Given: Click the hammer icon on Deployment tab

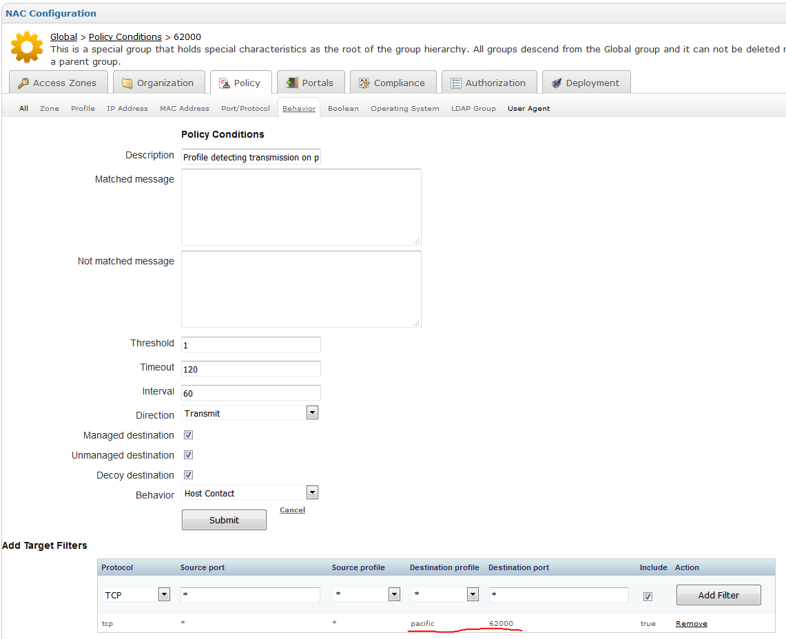Looking at the screenshot, I should point(556,82).
